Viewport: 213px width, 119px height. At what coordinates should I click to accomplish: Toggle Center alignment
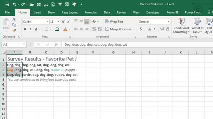point(81,29)
